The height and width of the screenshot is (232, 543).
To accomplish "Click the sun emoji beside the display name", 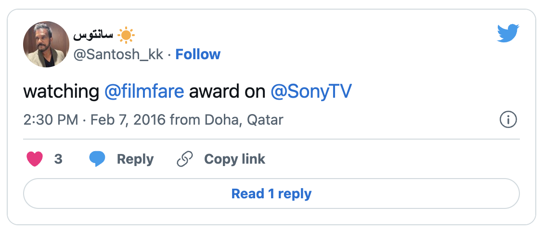I will pyautogui.click(x=126, y=36).
